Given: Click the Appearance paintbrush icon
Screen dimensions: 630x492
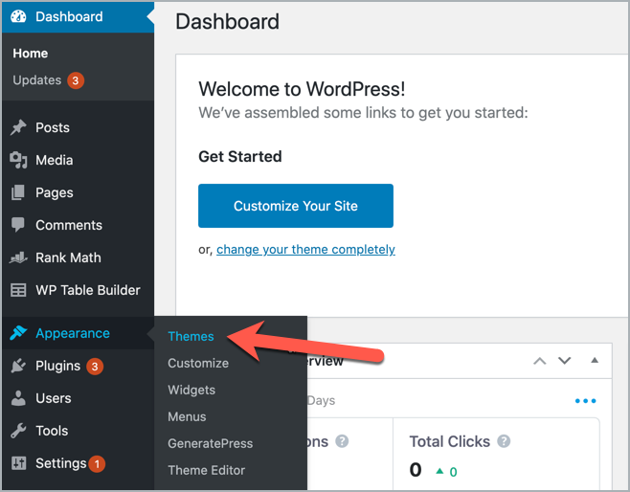Looking at the screenshot, I should (18, 333).
